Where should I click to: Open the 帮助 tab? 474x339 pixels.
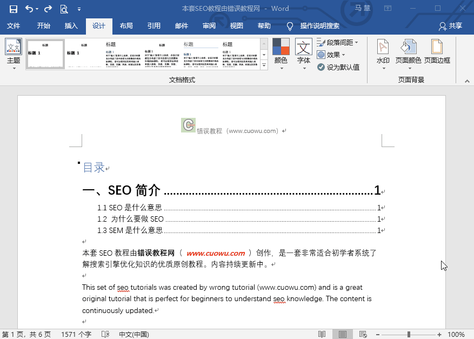tap(264, 26)
